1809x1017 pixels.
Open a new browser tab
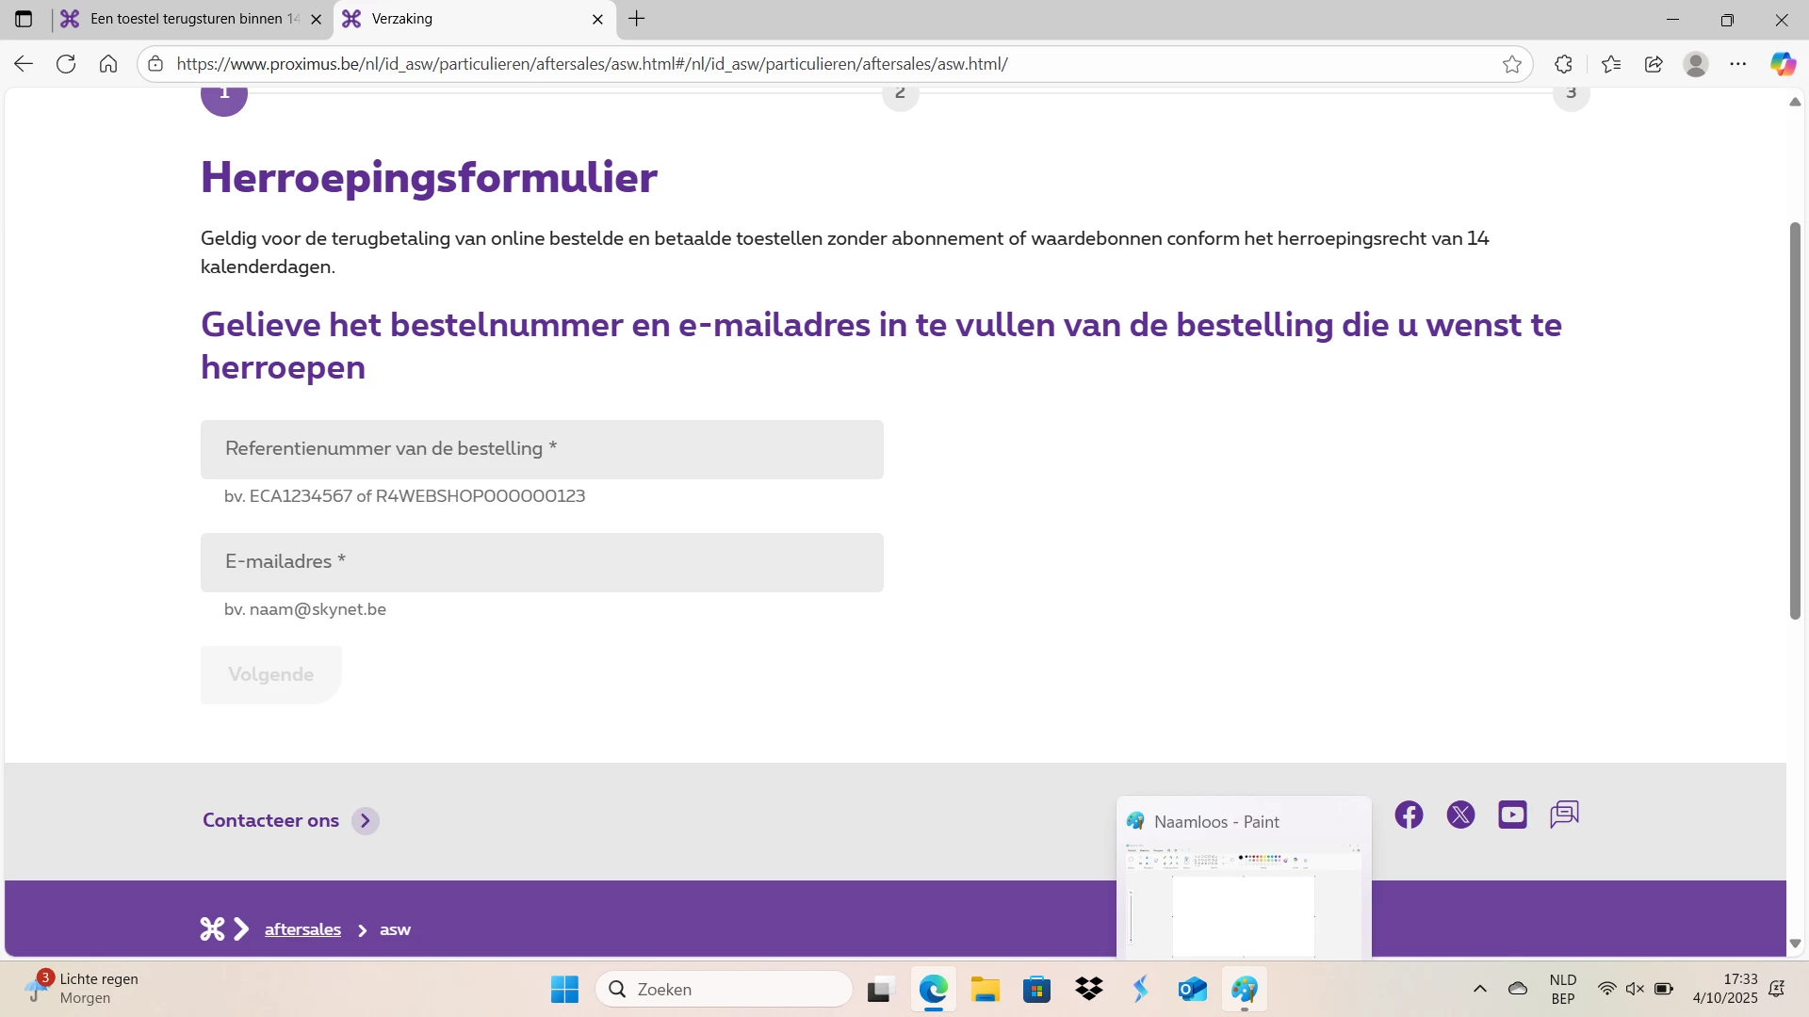point(637,19)
